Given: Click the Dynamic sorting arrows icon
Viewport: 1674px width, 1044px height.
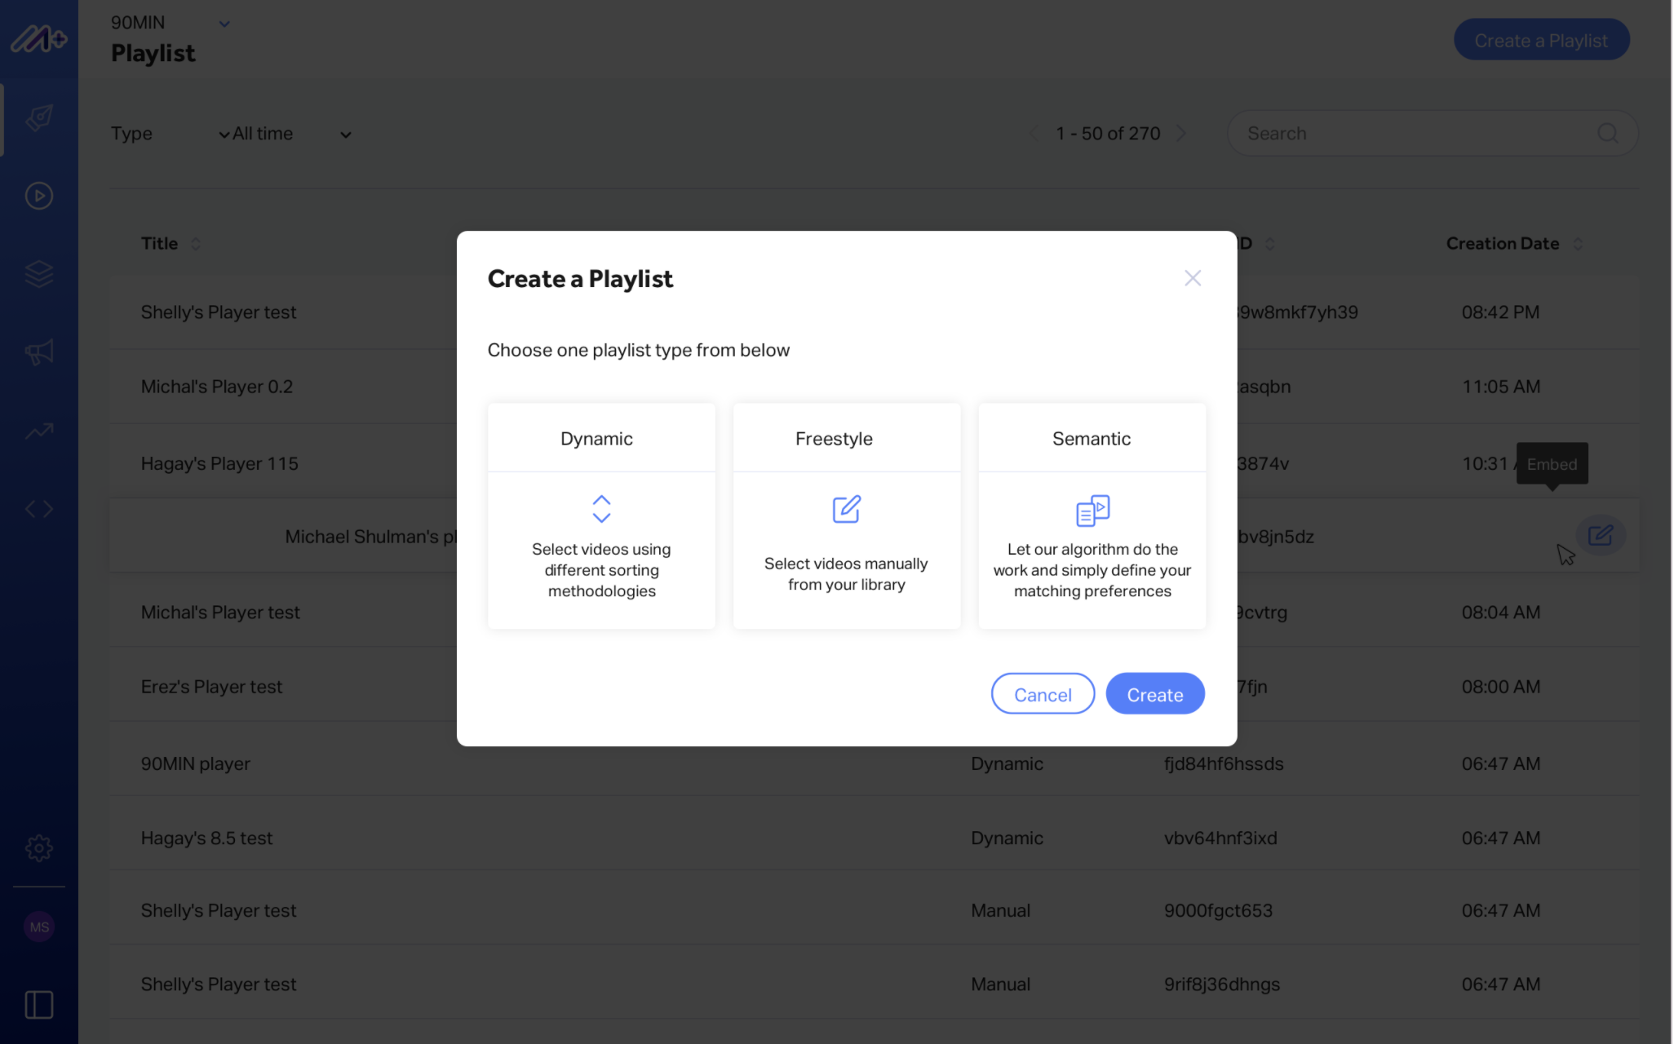Looking at the screenshot, I should pyautogui.click(x=601, y=509).
